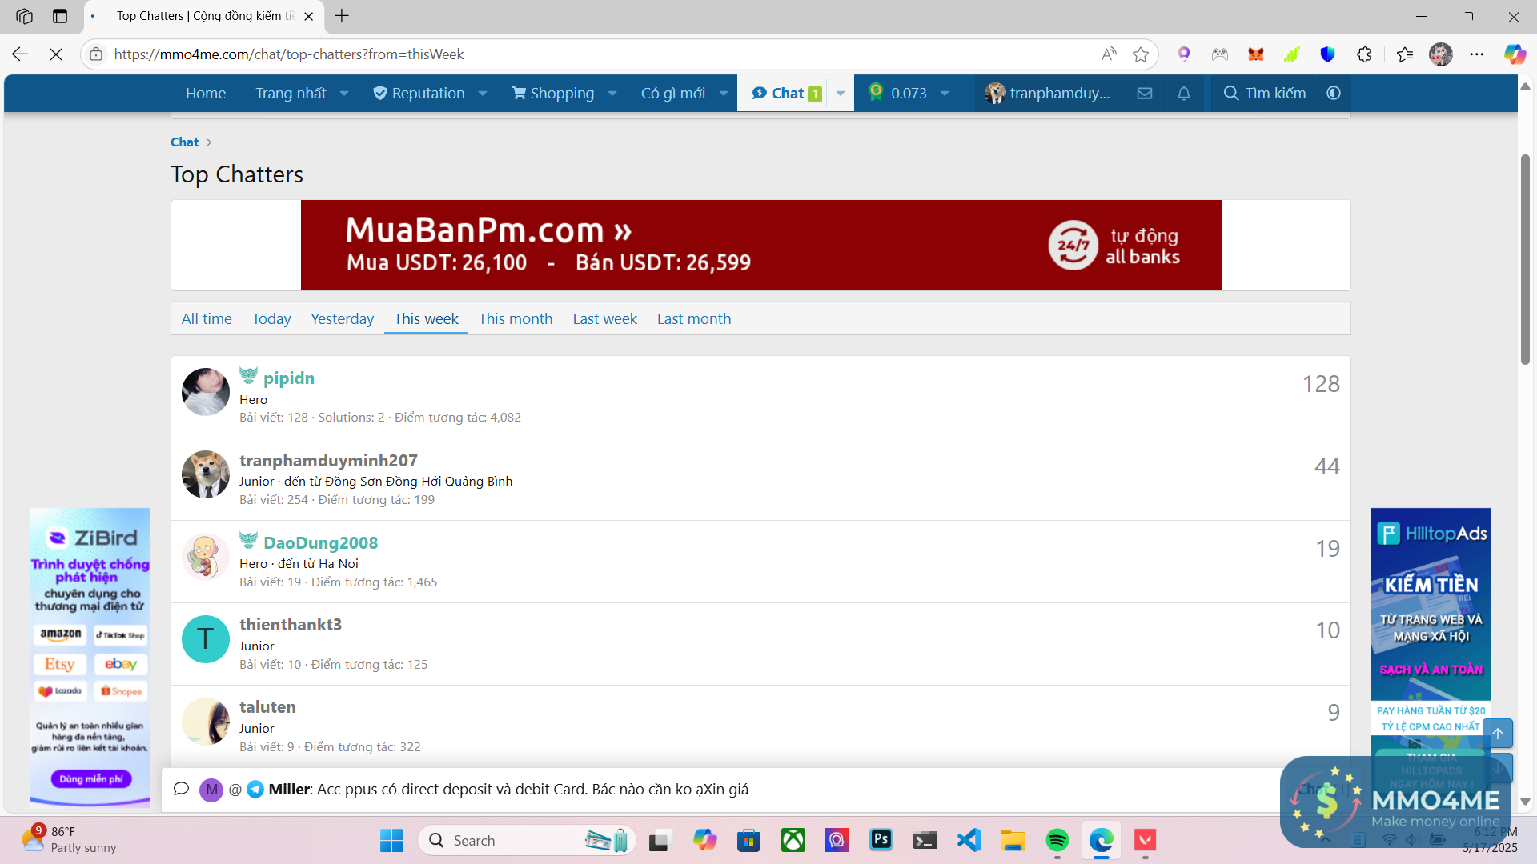Switch to the This month tab
Image resolution: width=1537 pixels, height=864 pixels.
[x=516, y=318]
